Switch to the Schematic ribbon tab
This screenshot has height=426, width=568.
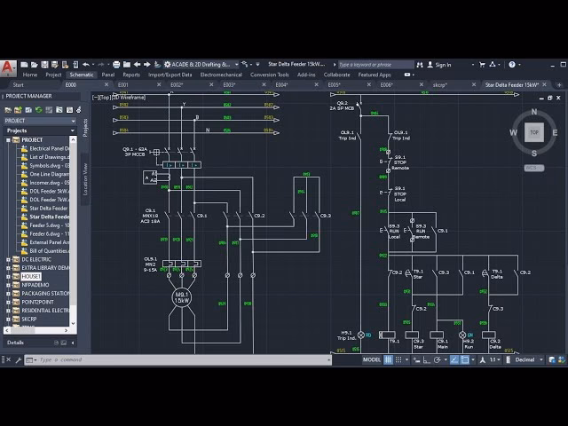pos(81,75)
